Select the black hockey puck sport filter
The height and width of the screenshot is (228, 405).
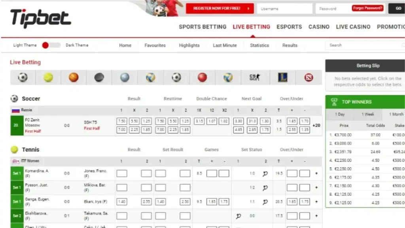click(99, 77)
